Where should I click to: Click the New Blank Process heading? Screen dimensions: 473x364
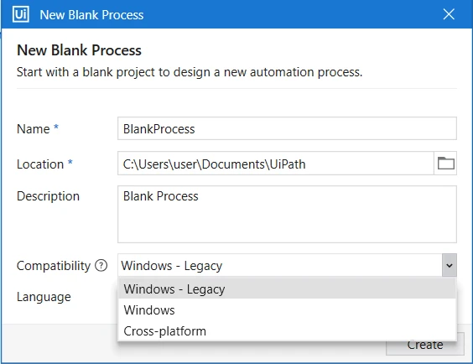point(79,50)
